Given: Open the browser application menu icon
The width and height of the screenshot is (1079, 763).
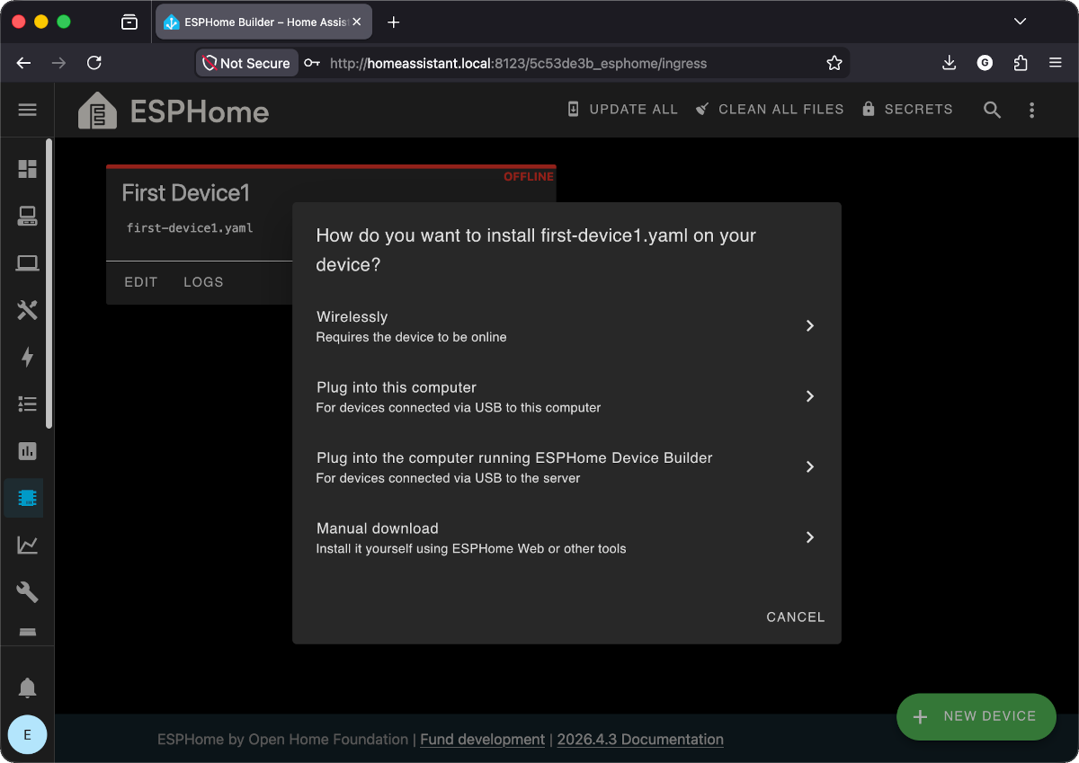Looking at the screenshot, I should (1056, 63).
